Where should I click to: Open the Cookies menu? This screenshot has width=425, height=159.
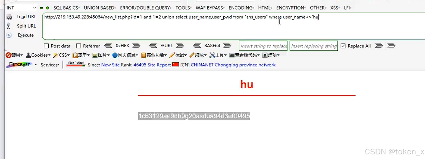38,55
